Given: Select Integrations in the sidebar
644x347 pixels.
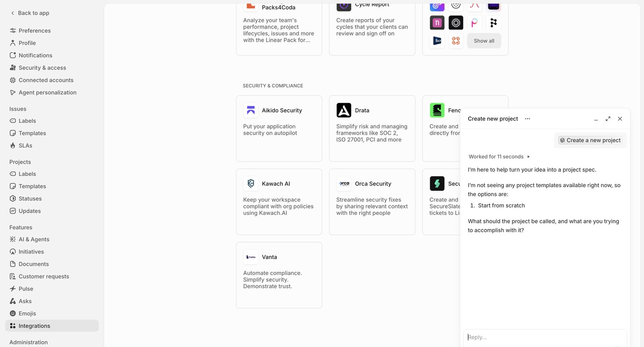Looking at the screenshot, I should point(52,326).
